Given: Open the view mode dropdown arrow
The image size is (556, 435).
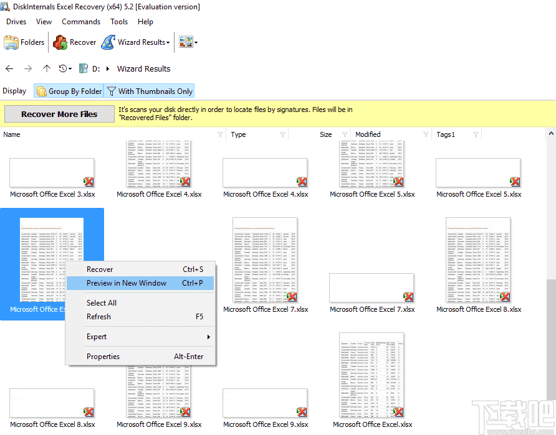Looking at the screenshot, I should (x=196, y=42).
